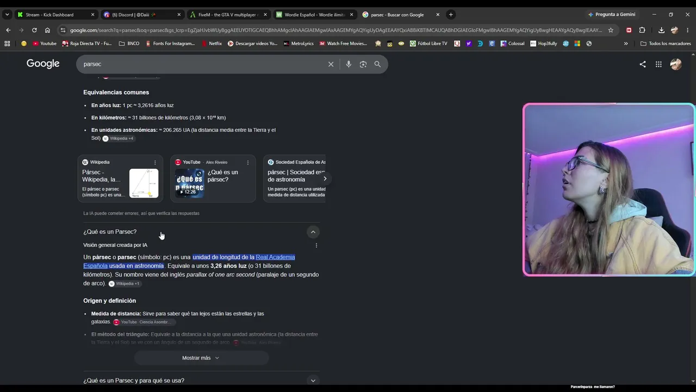This screenshot has height=392, width=696.
Task: Open the Wikipedia +4 source chip
Action: pyautogui.click(x=119, y=138)
